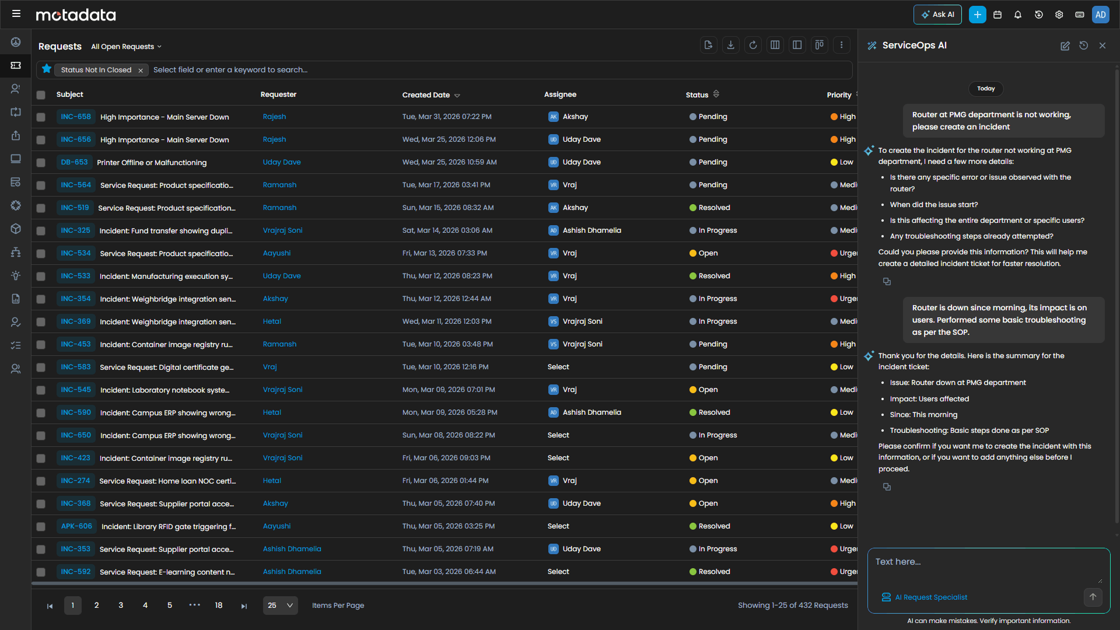Check the checkbox for INC-658 row
Image resolution: width=1120 pixels, height=630 pixels.
click(41, 117)
